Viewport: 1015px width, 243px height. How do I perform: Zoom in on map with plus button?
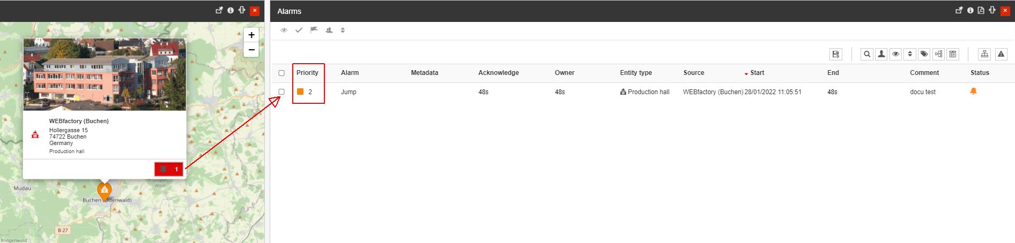pyautogui.click(x=251, y=35)
